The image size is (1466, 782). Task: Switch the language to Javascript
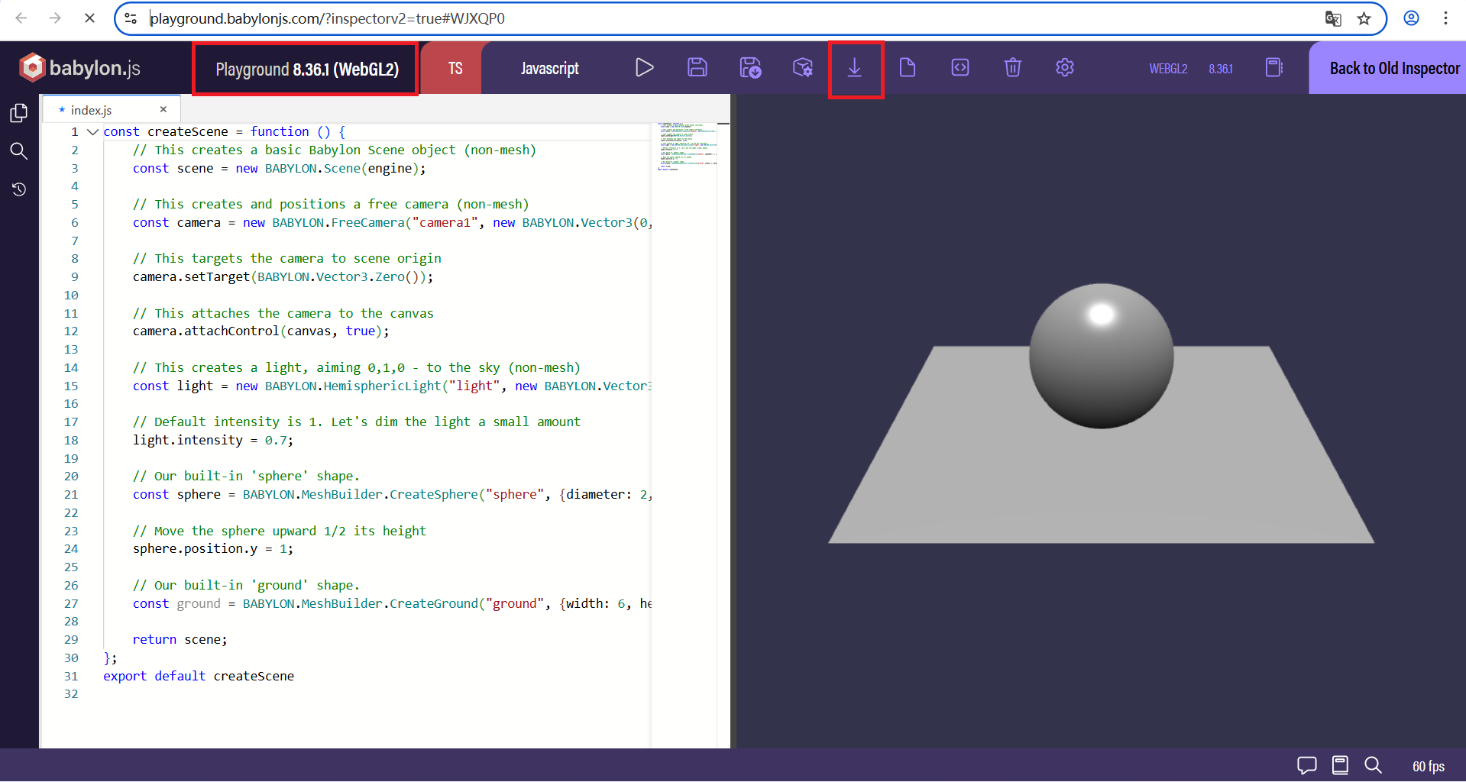tap(549, 68)
